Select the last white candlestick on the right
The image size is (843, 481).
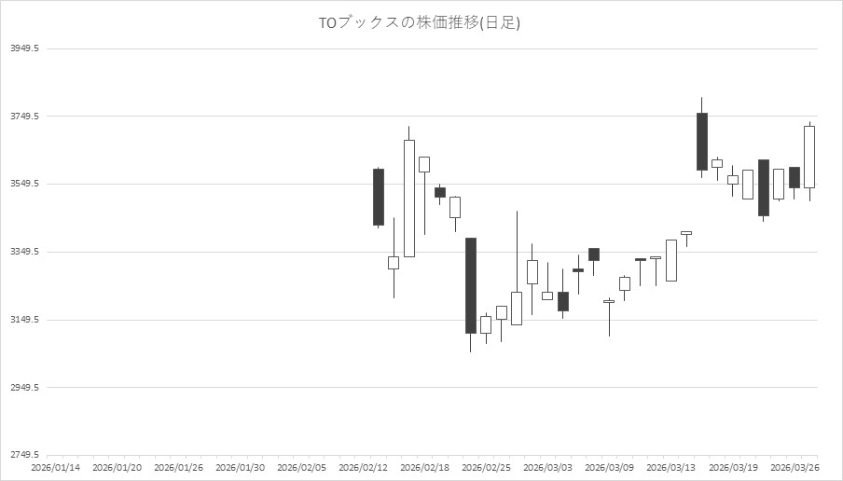(809, 157)
